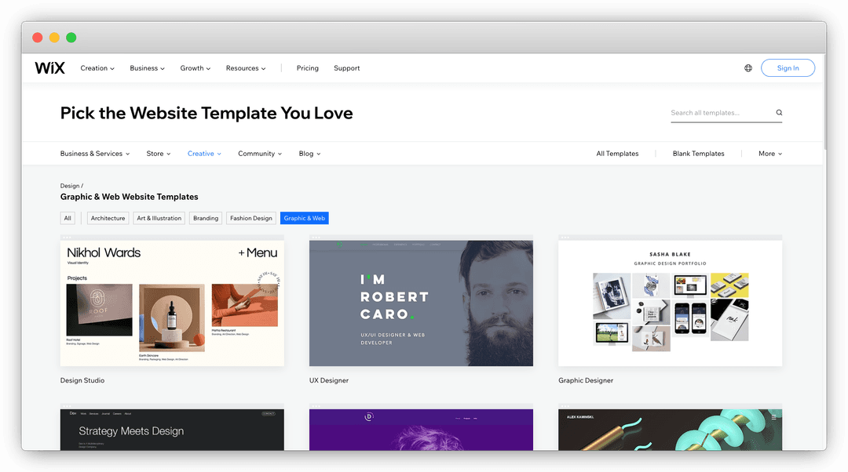The image size is (848, 472).
Task: Select the Graphic & Web filter
Action: coord(305,218)
